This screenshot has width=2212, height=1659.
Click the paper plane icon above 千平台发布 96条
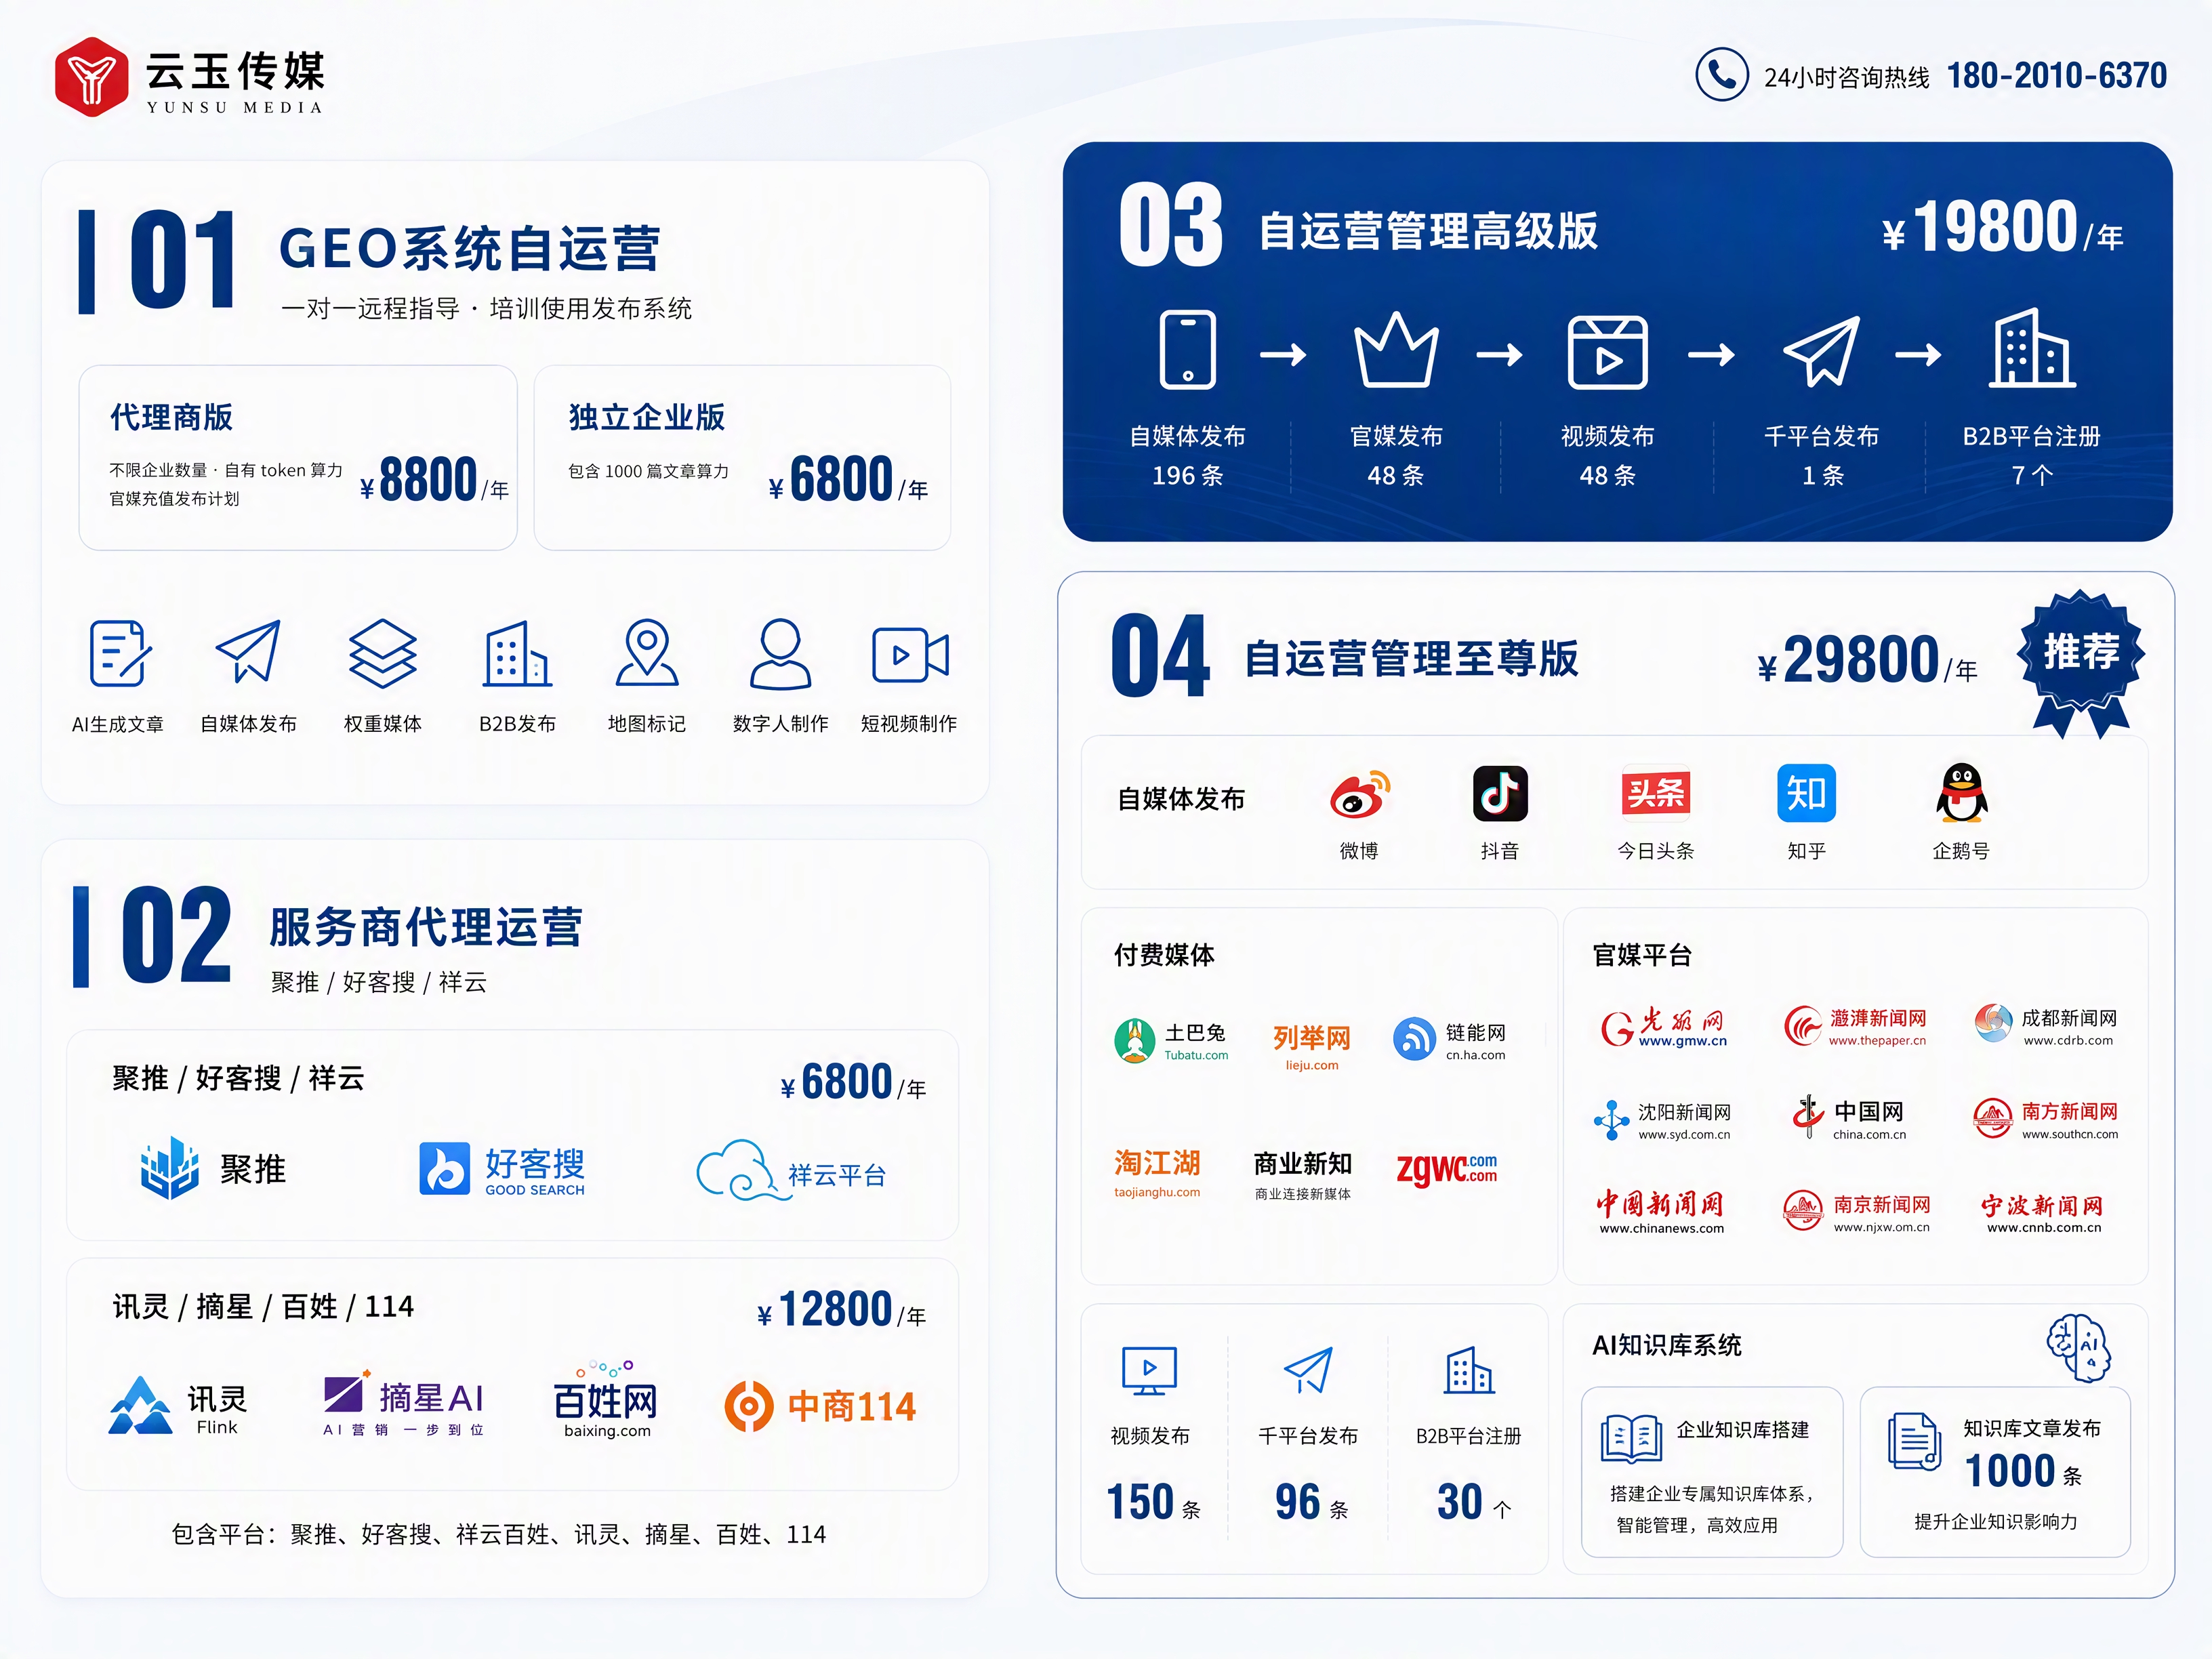coord(1308,1370)
